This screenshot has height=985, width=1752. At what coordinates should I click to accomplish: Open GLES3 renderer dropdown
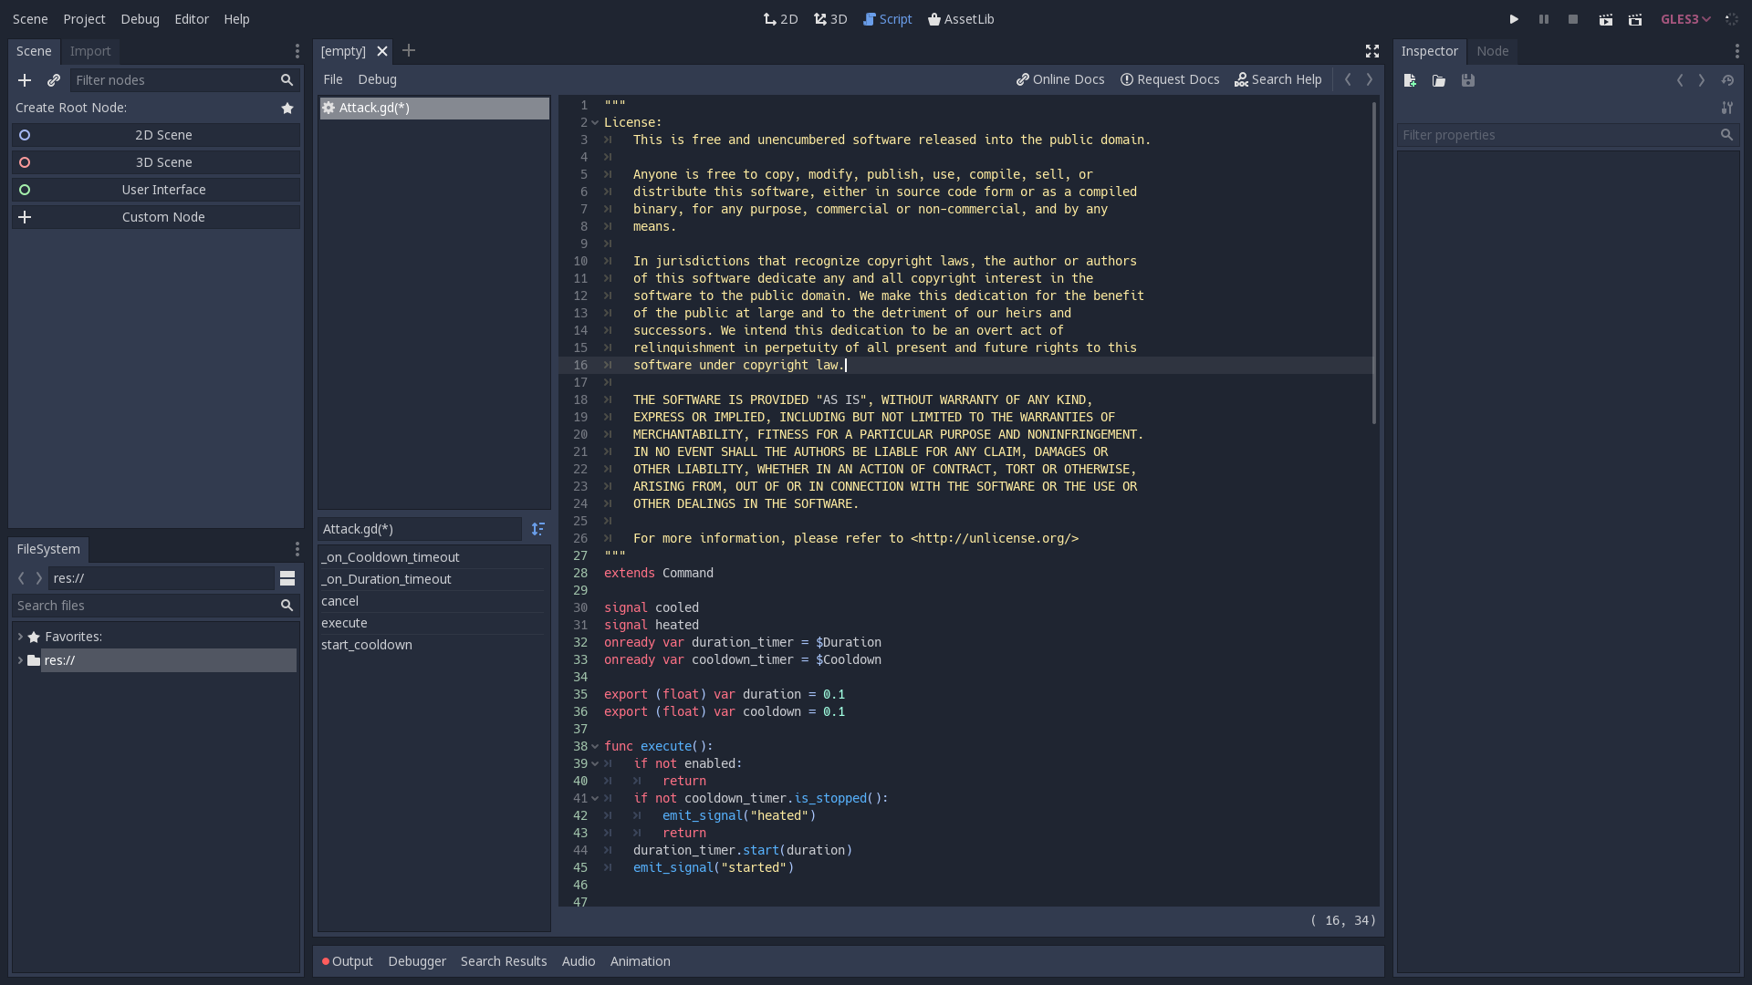1684,19
